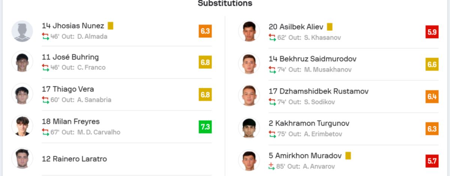Click Dzhamshidbek Rustamov's 6.4 rating badge

(x=432, y=96)
